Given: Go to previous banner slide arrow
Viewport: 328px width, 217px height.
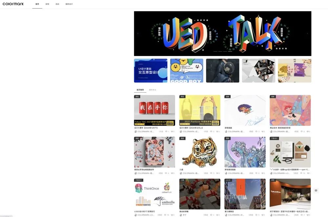Looking at the screenshot, I should (138, 34).
